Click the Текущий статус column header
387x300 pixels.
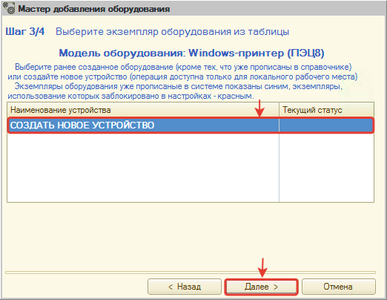point(326,110)
